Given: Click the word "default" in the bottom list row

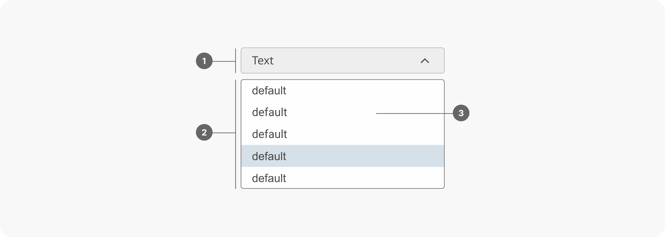Looking at the screenshot, I should pyautogui.click(x=269, y=178).
